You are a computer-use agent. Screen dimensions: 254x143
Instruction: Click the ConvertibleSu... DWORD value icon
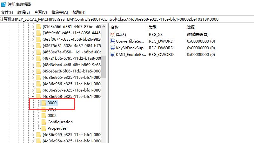[x=113, y=41]
